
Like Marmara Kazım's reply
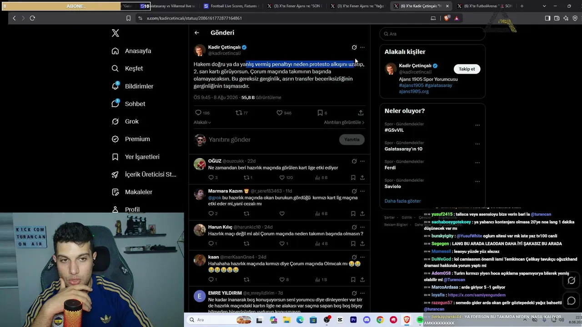pos(282,213)
